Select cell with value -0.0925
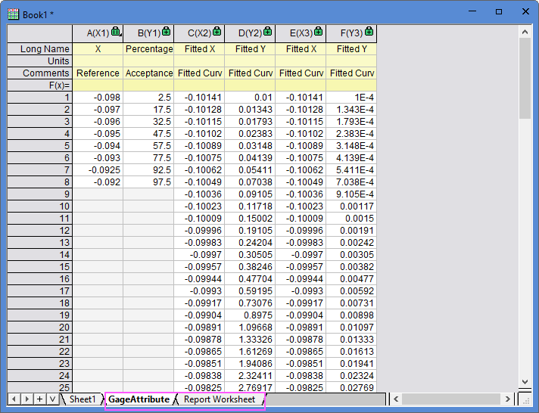The width and height of the screenshot is (539, 413). click(98, 169)
